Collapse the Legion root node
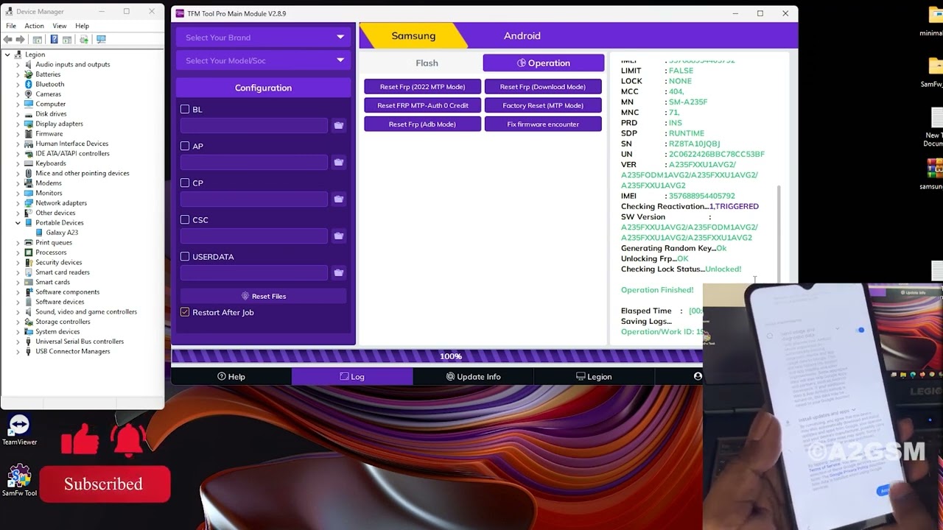943x530 pixels. 7,54
